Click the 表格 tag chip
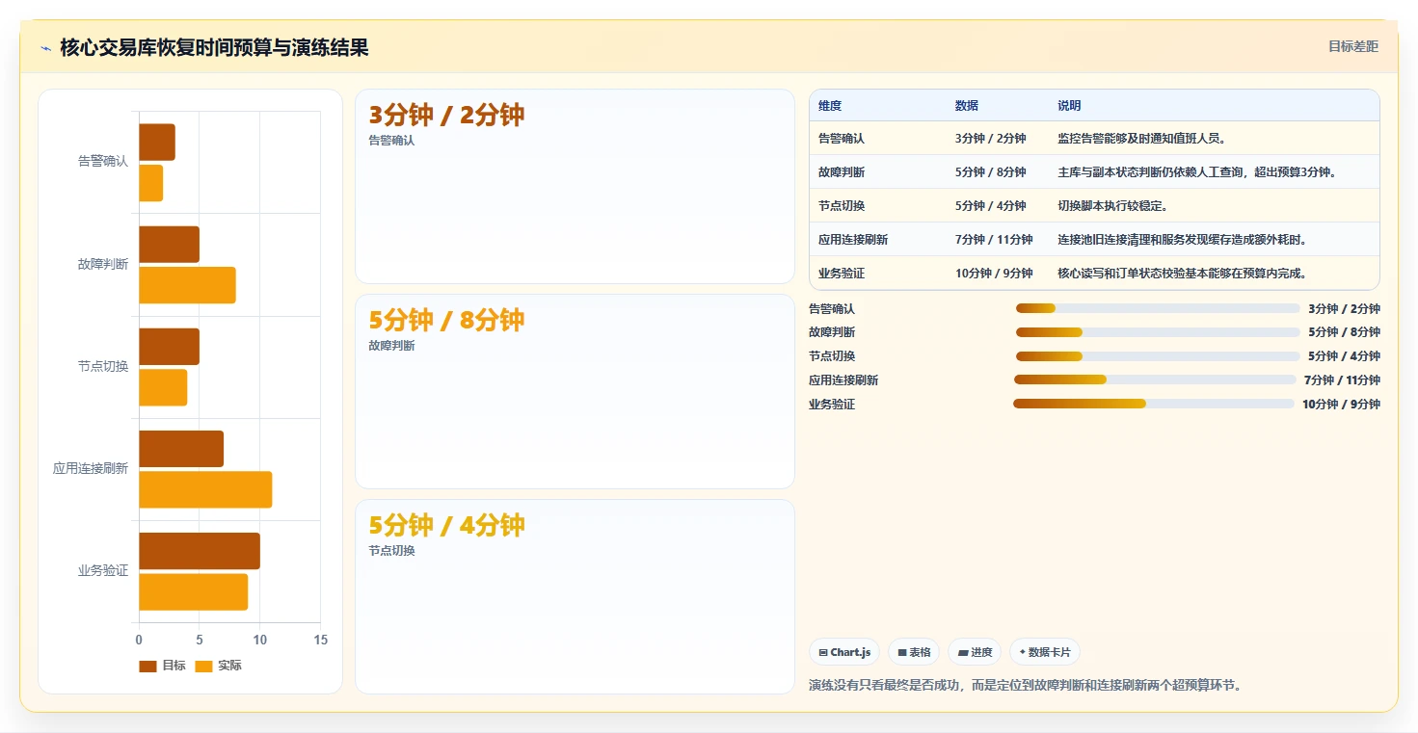The image size is (1418, 733). [914, 652]
